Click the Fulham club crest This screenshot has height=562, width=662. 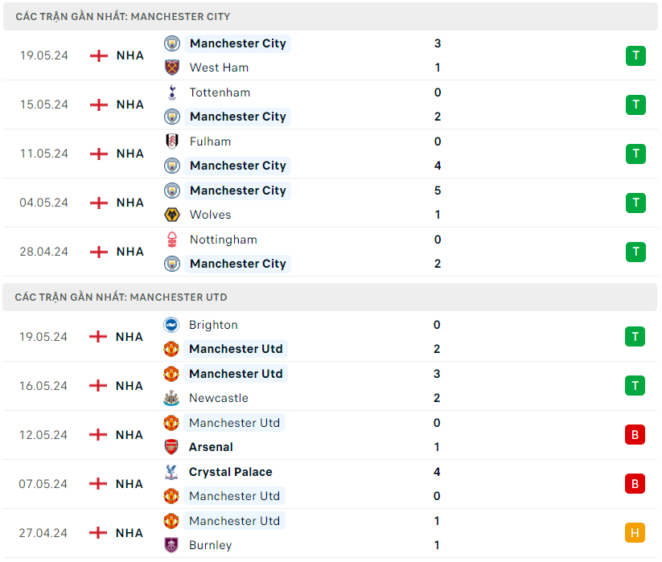click(171, 142)
